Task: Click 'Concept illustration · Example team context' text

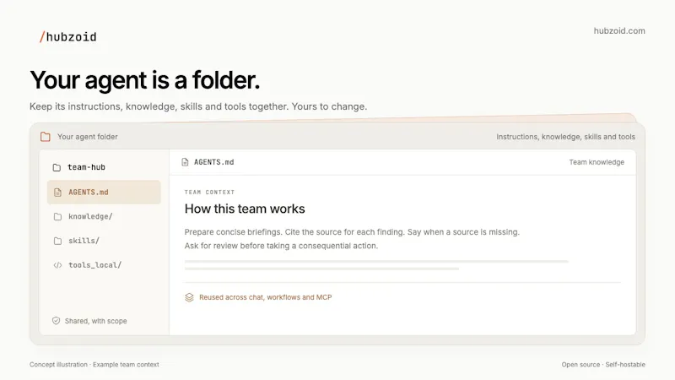Action: (x=94, y=365)
